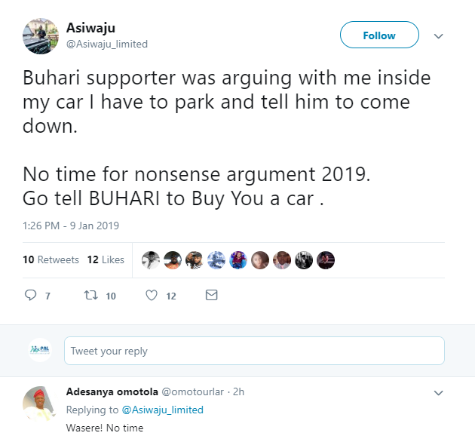Type in the Tweet your reply field
The width and height of the screenshot is (475, 442).
254,351
